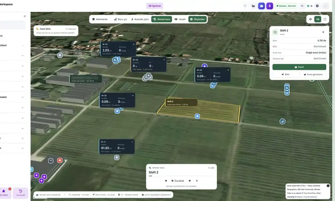Click the Canlı iklim info card
Screen dimensions: 335x201
point(56,31)
